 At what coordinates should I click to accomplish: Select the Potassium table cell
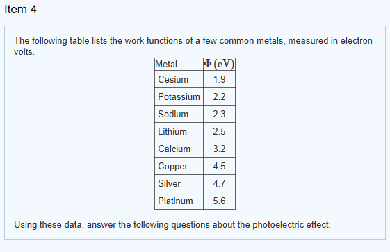[x=179, y=96]
